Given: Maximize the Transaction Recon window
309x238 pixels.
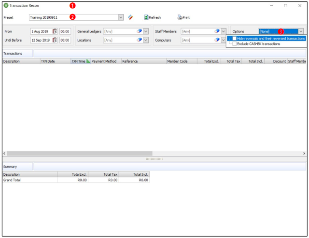Looking at the screenshot, I should (x=285, y=5).
